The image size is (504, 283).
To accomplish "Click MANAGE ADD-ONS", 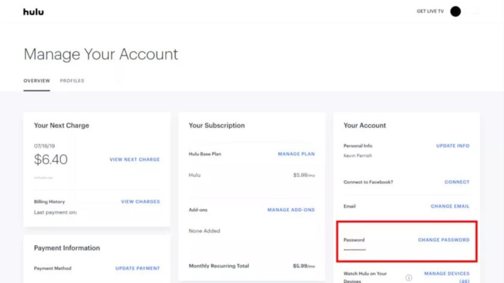I will (x=290, y=209).
